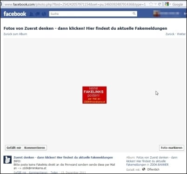
Task: Open the notifications globe icon
Action: (44, 14)
